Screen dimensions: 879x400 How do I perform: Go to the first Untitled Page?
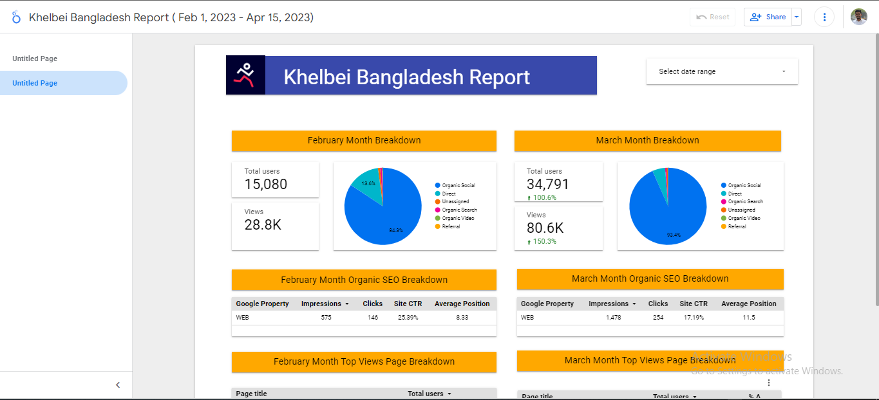coord(35,59)
